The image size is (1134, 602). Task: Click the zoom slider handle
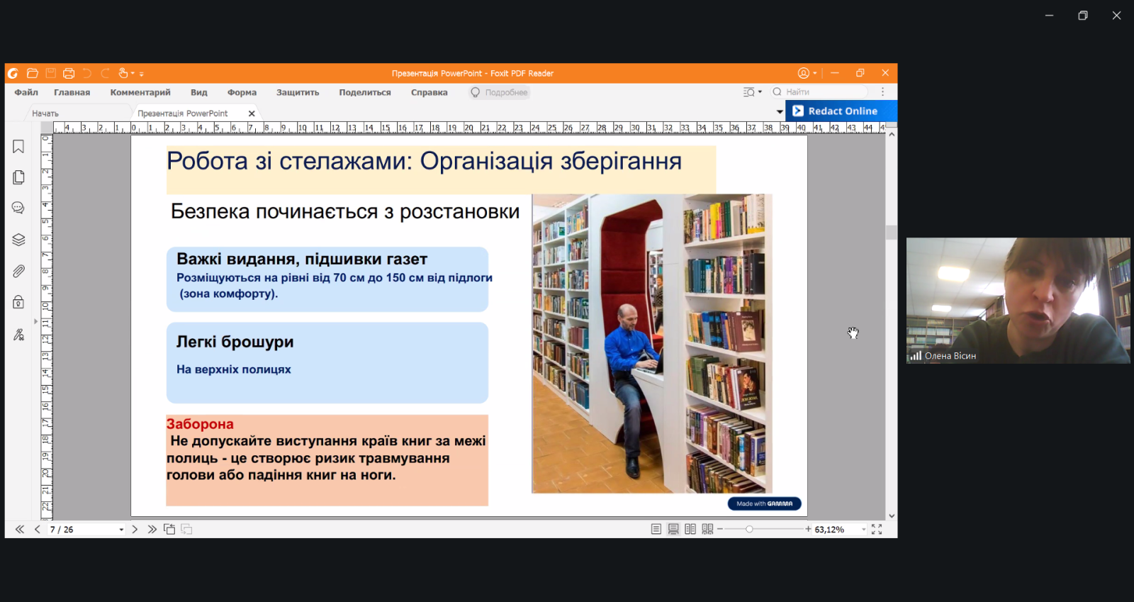click(749, 530)
